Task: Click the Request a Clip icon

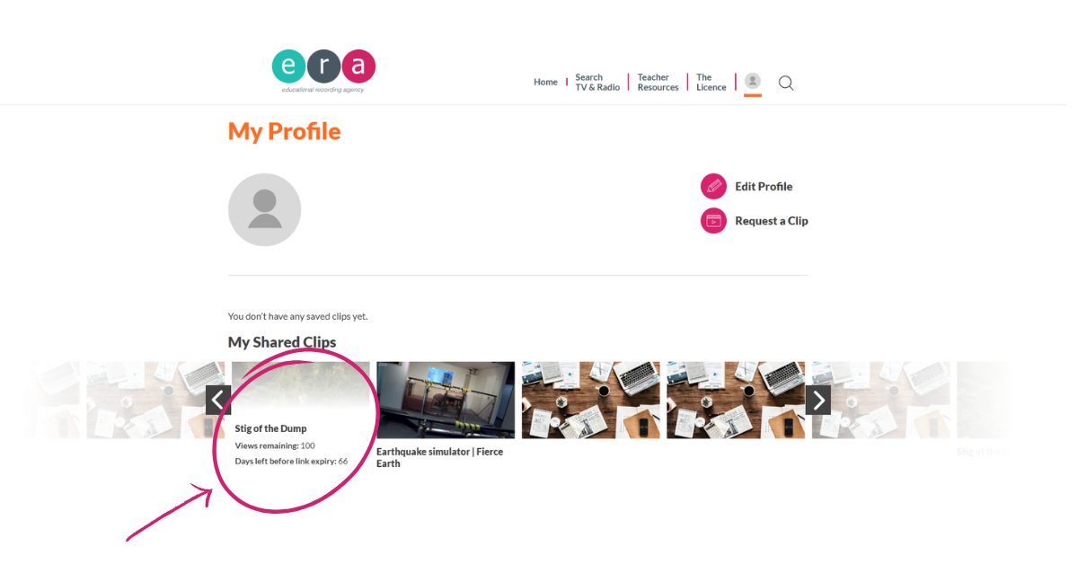Action: [x=714, y=221]
